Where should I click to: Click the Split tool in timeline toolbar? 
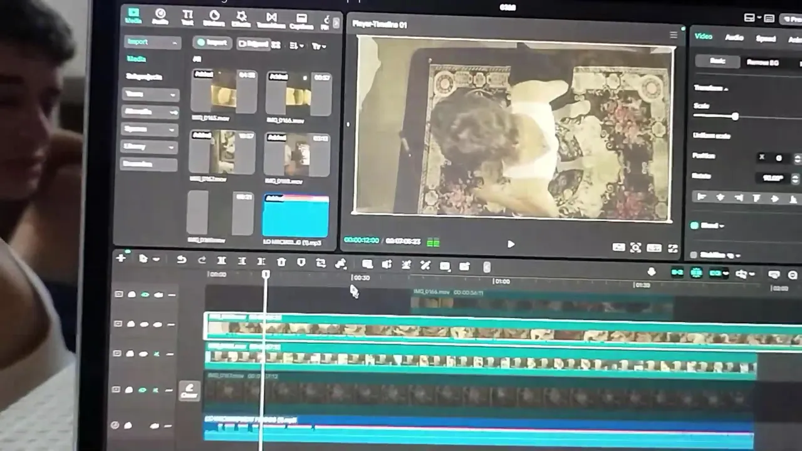tap(221, 261)
